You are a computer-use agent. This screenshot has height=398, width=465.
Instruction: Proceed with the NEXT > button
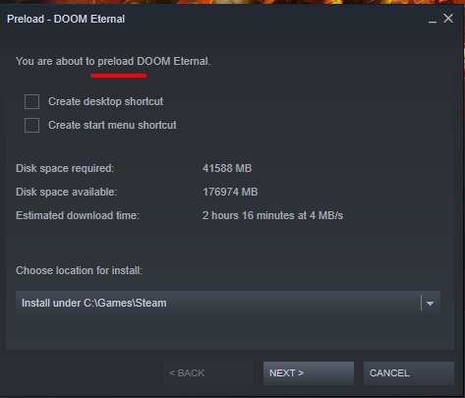pyautogui.click(x=309, y=373)
